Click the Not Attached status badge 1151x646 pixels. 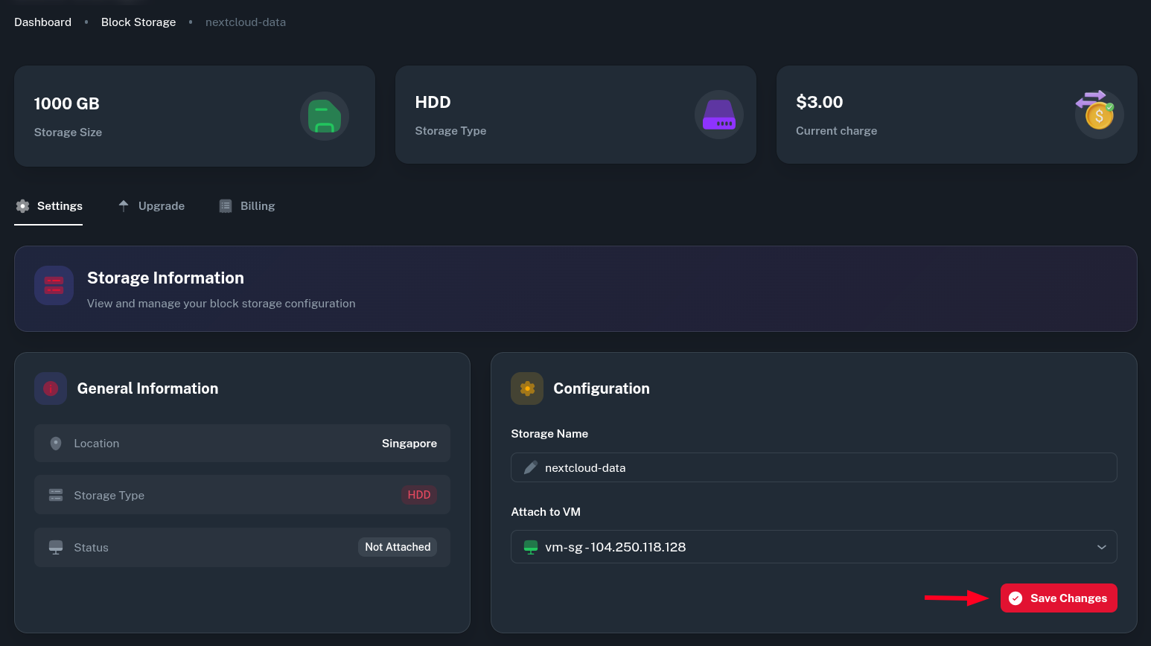point(398,547)
